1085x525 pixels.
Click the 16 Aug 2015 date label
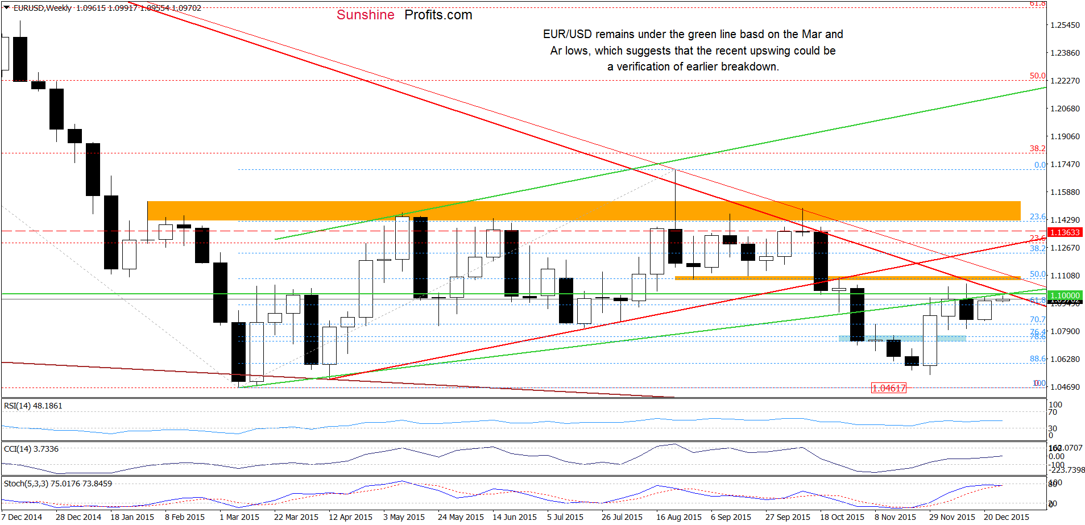coord(679,517)
